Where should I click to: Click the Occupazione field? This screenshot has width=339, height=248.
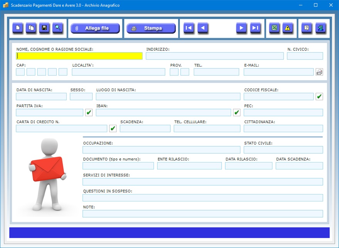pyautogui.click(x=161, y=150)
